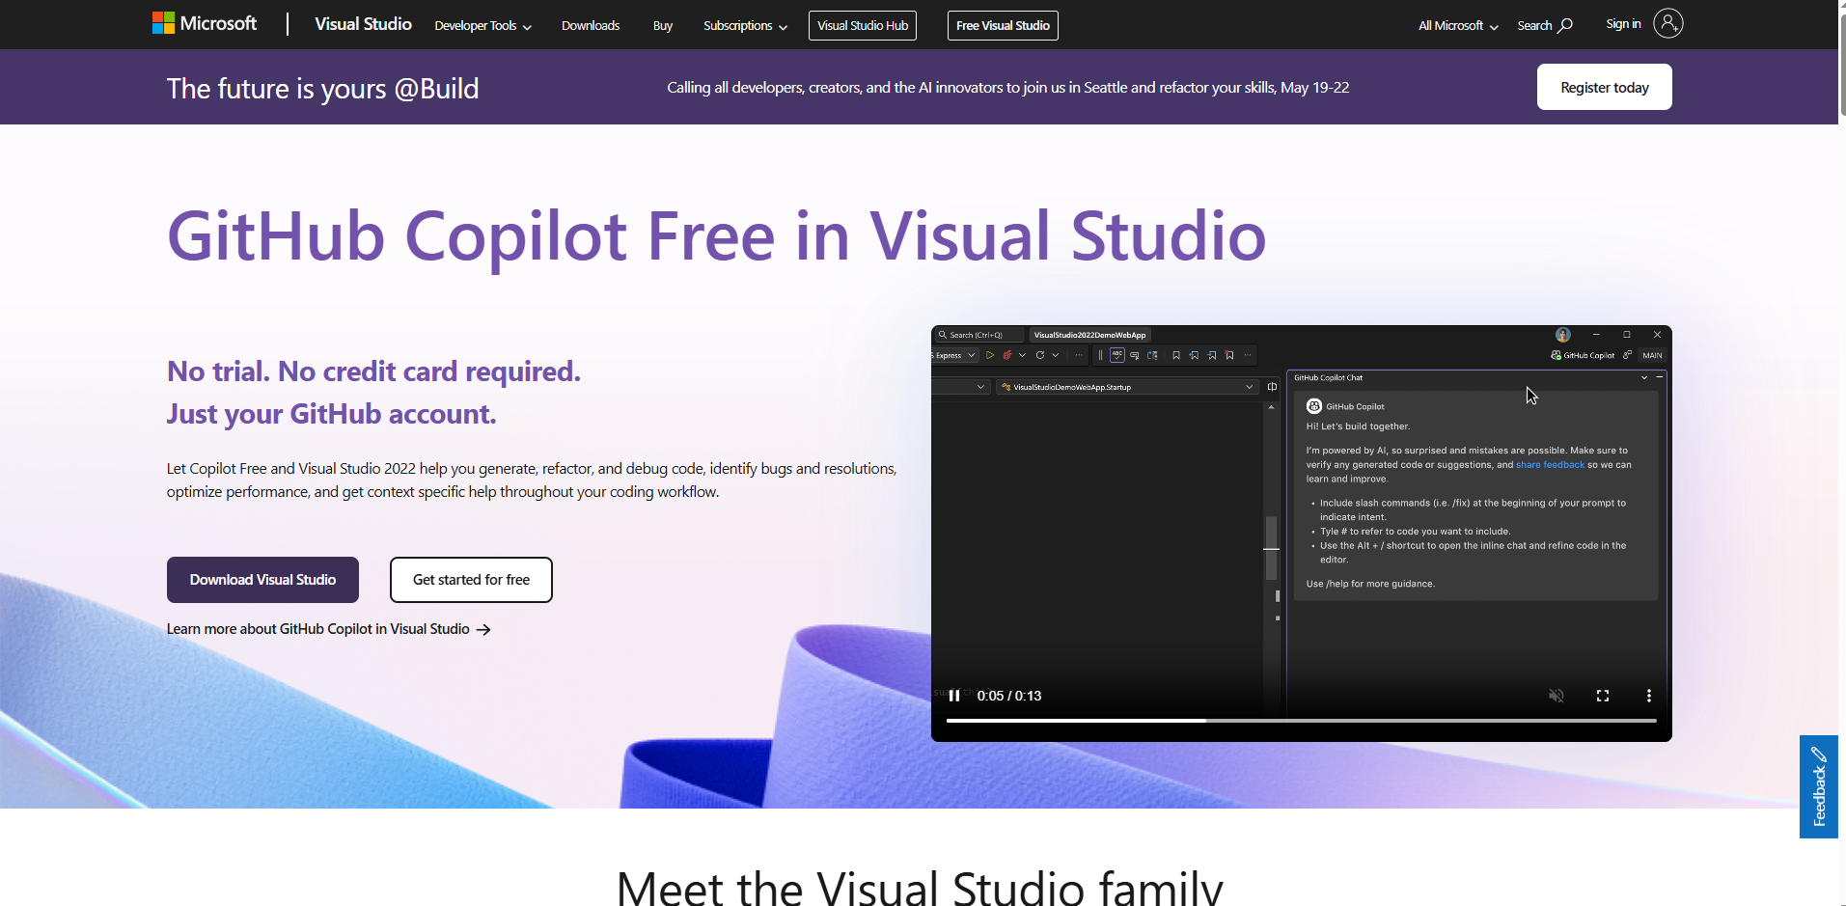Click the Download Visual Studio button
Image resolution: width=1846 pixels, height=906 pixels.
pos(262,580)
